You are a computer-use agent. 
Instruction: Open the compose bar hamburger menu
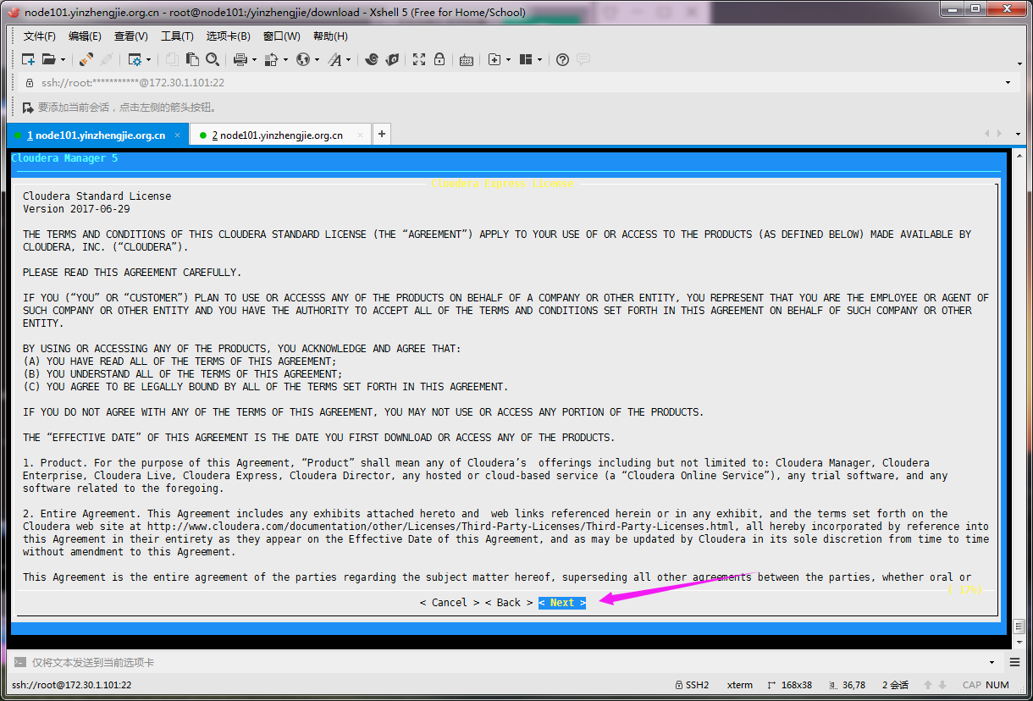point(1014,662)
